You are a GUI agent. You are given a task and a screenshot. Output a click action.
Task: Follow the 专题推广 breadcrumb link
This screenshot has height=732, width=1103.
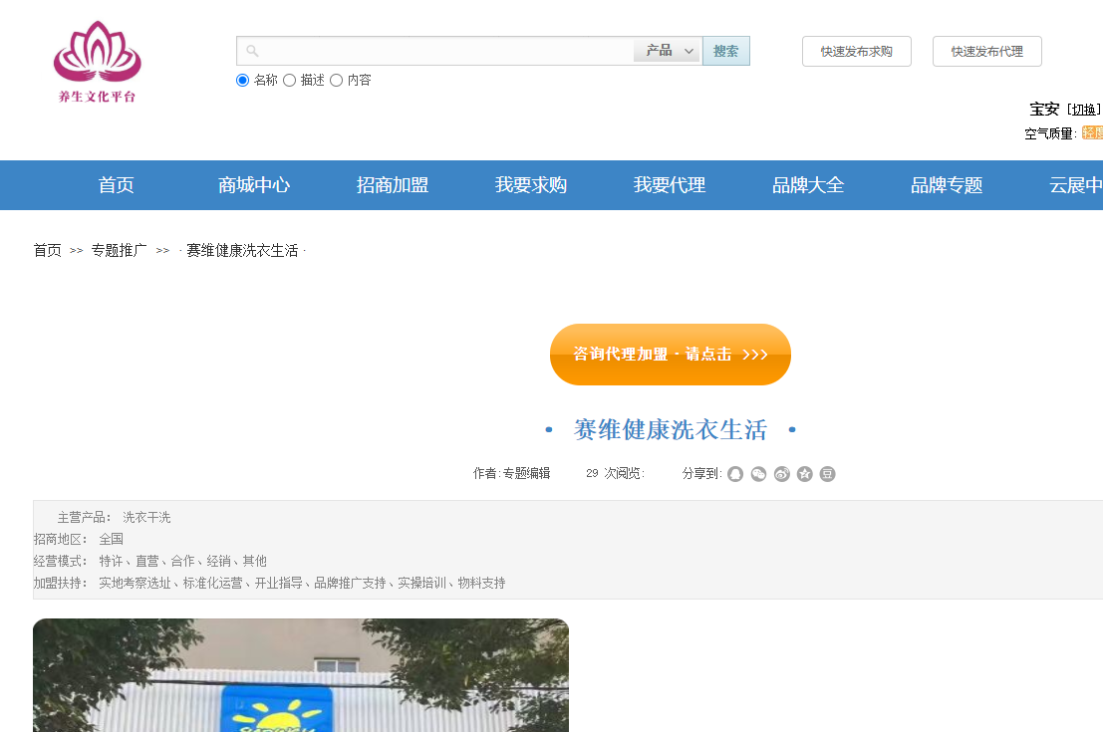point(119,250)
